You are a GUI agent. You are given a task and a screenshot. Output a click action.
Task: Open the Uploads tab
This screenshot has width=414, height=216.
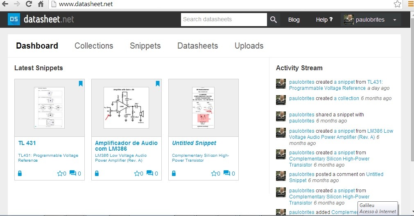[x=249, y=46]
